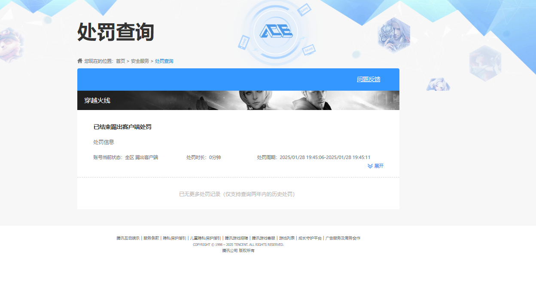The image size is (536, 303).
Task: Open the 问题反馈 feedback link
Action: (x=368, y=79)
